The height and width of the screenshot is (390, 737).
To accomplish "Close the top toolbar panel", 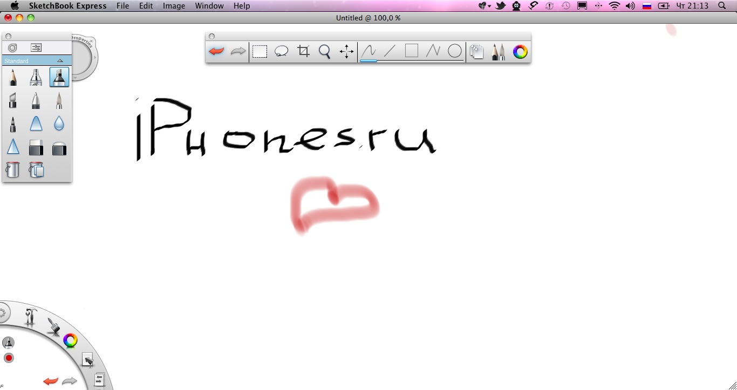I will (211, 36).
